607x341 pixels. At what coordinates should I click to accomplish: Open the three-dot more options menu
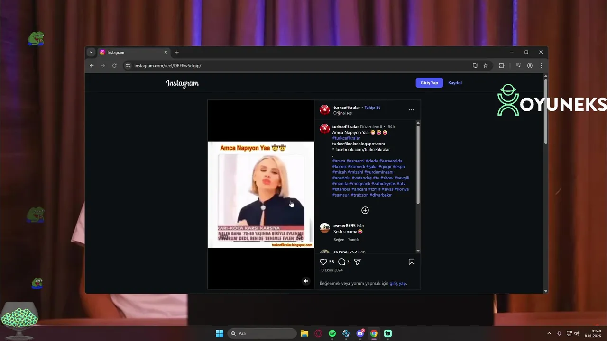412,110
